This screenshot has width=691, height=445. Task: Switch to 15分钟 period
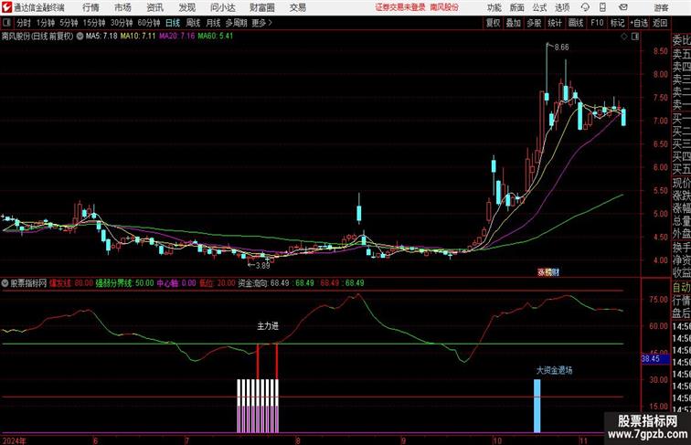tap(94, 23)
